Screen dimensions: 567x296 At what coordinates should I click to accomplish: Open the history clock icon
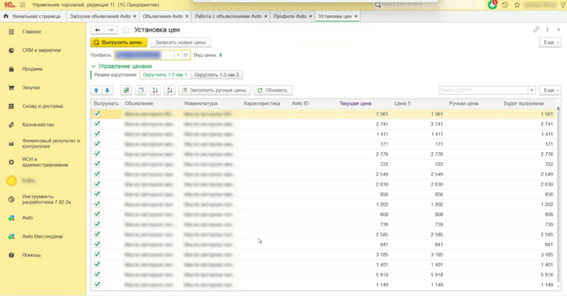[505, 5]
